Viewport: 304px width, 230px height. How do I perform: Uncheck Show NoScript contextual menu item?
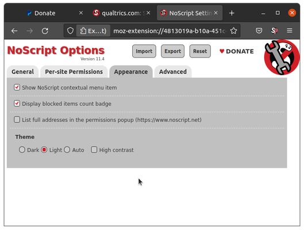(17, 87)
